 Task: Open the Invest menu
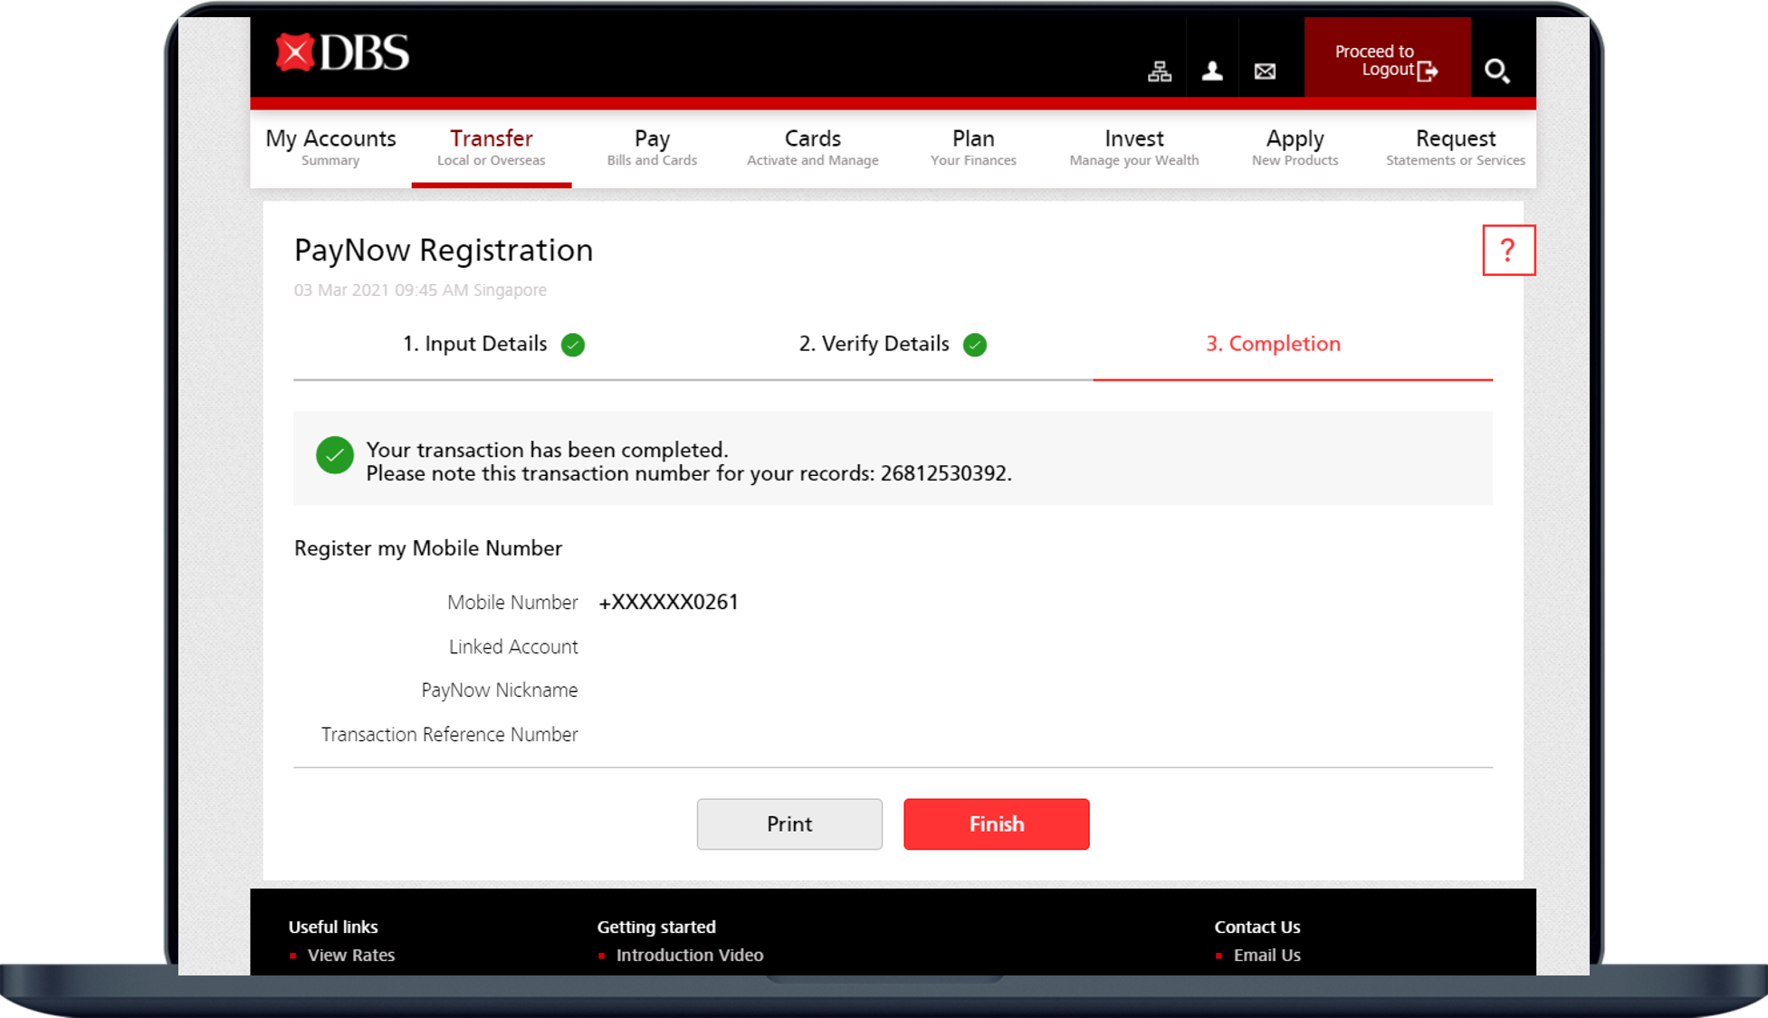pyautogui.click(x=1133, y=147)
